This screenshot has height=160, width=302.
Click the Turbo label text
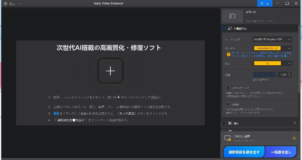click(x=235, y=104)
